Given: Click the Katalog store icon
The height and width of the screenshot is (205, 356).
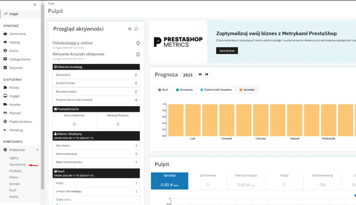Looking at the screenshot, I should (5, 42).
